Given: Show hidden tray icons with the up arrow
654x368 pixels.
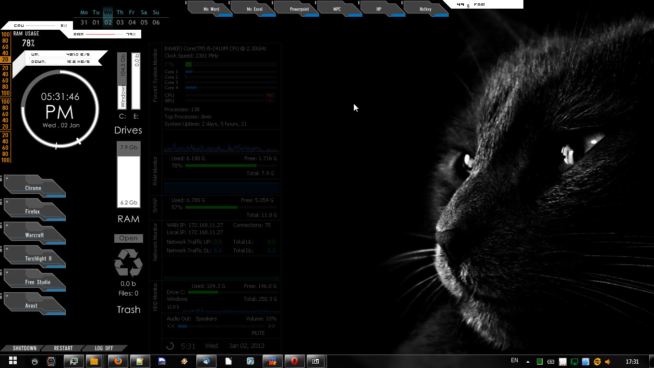Looking at the screenshot, I should coord(528,362).
